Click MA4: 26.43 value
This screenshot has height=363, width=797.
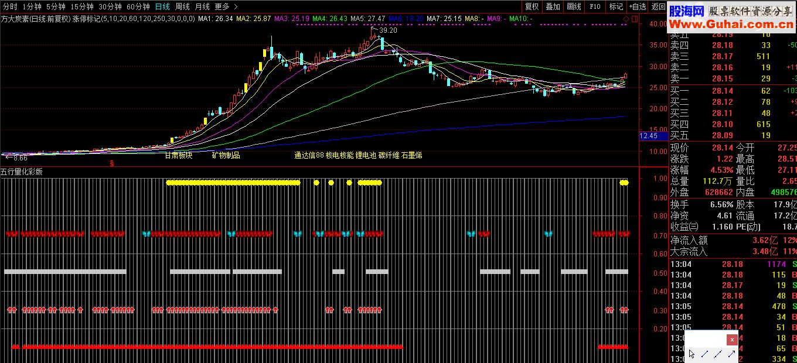pyautogui.click(x=330, y=19)
